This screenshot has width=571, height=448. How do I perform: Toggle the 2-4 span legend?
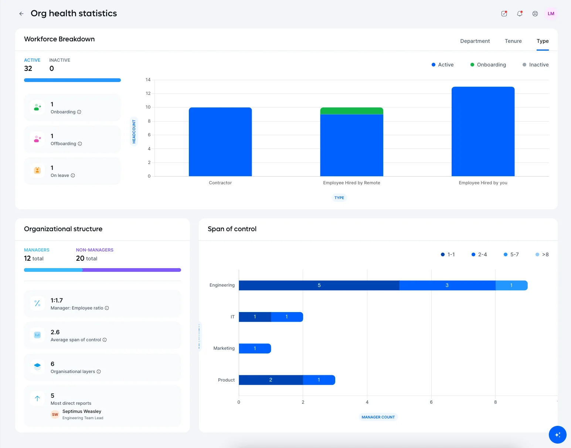[x=479, y=254]
